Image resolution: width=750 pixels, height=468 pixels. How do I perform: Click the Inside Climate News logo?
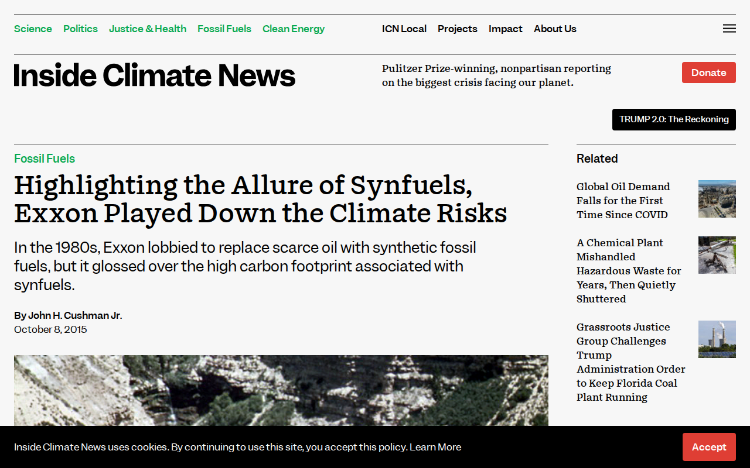coord(155,75)
